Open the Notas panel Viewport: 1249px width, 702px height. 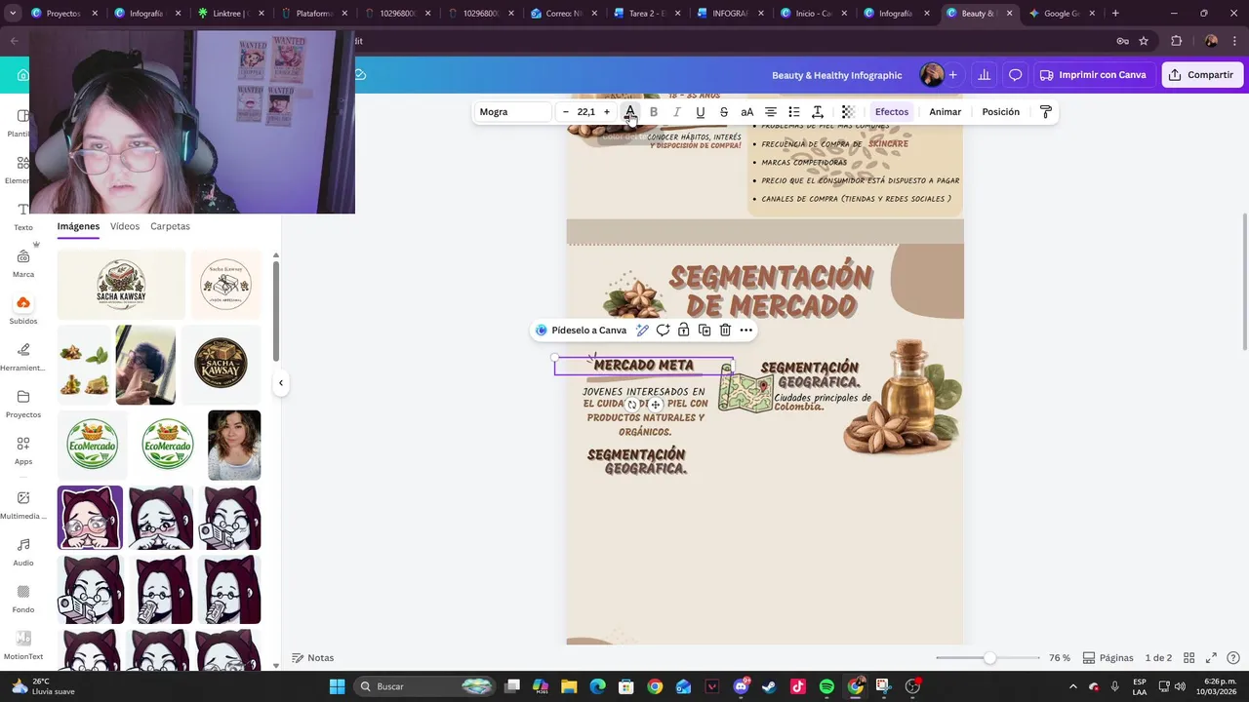(313, 658)
